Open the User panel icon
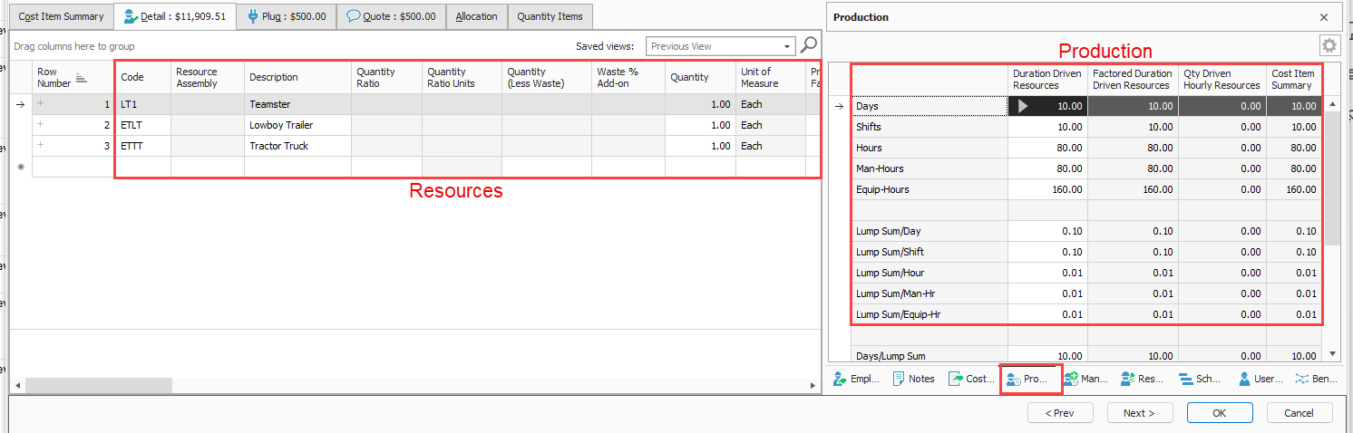This screenshot has width=1353, height=433. tap(1245, 380)
